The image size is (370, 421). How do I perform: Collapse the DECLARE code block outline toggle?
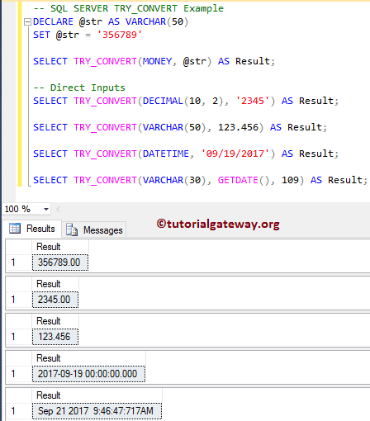coord(27,21)
